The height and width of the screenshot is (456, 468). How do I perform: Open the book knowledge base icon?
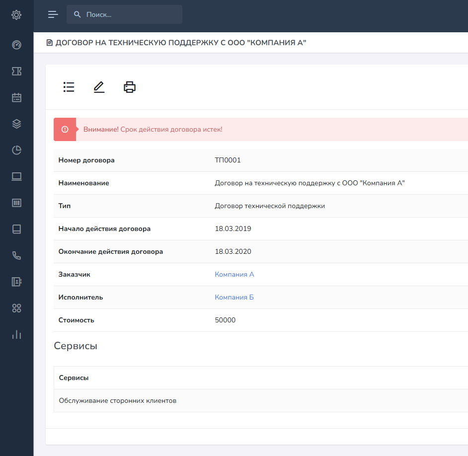tap(16, 229)
